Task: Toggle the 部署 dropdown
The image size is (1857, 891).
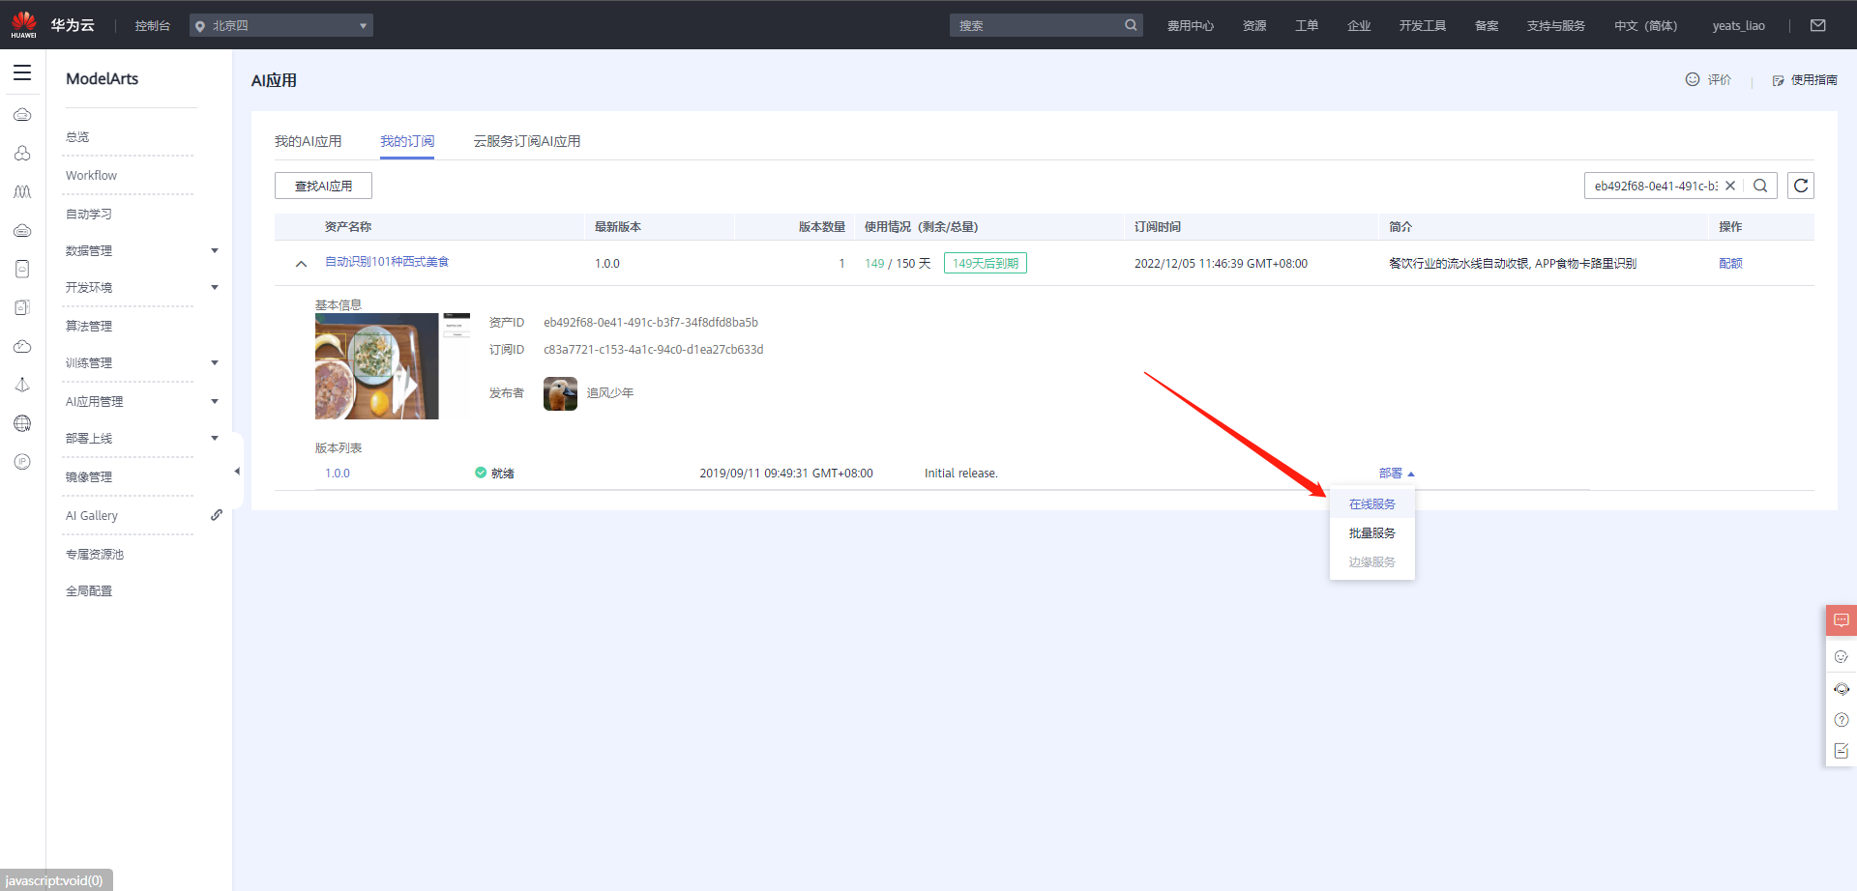Action: [x=1397, y=473]
